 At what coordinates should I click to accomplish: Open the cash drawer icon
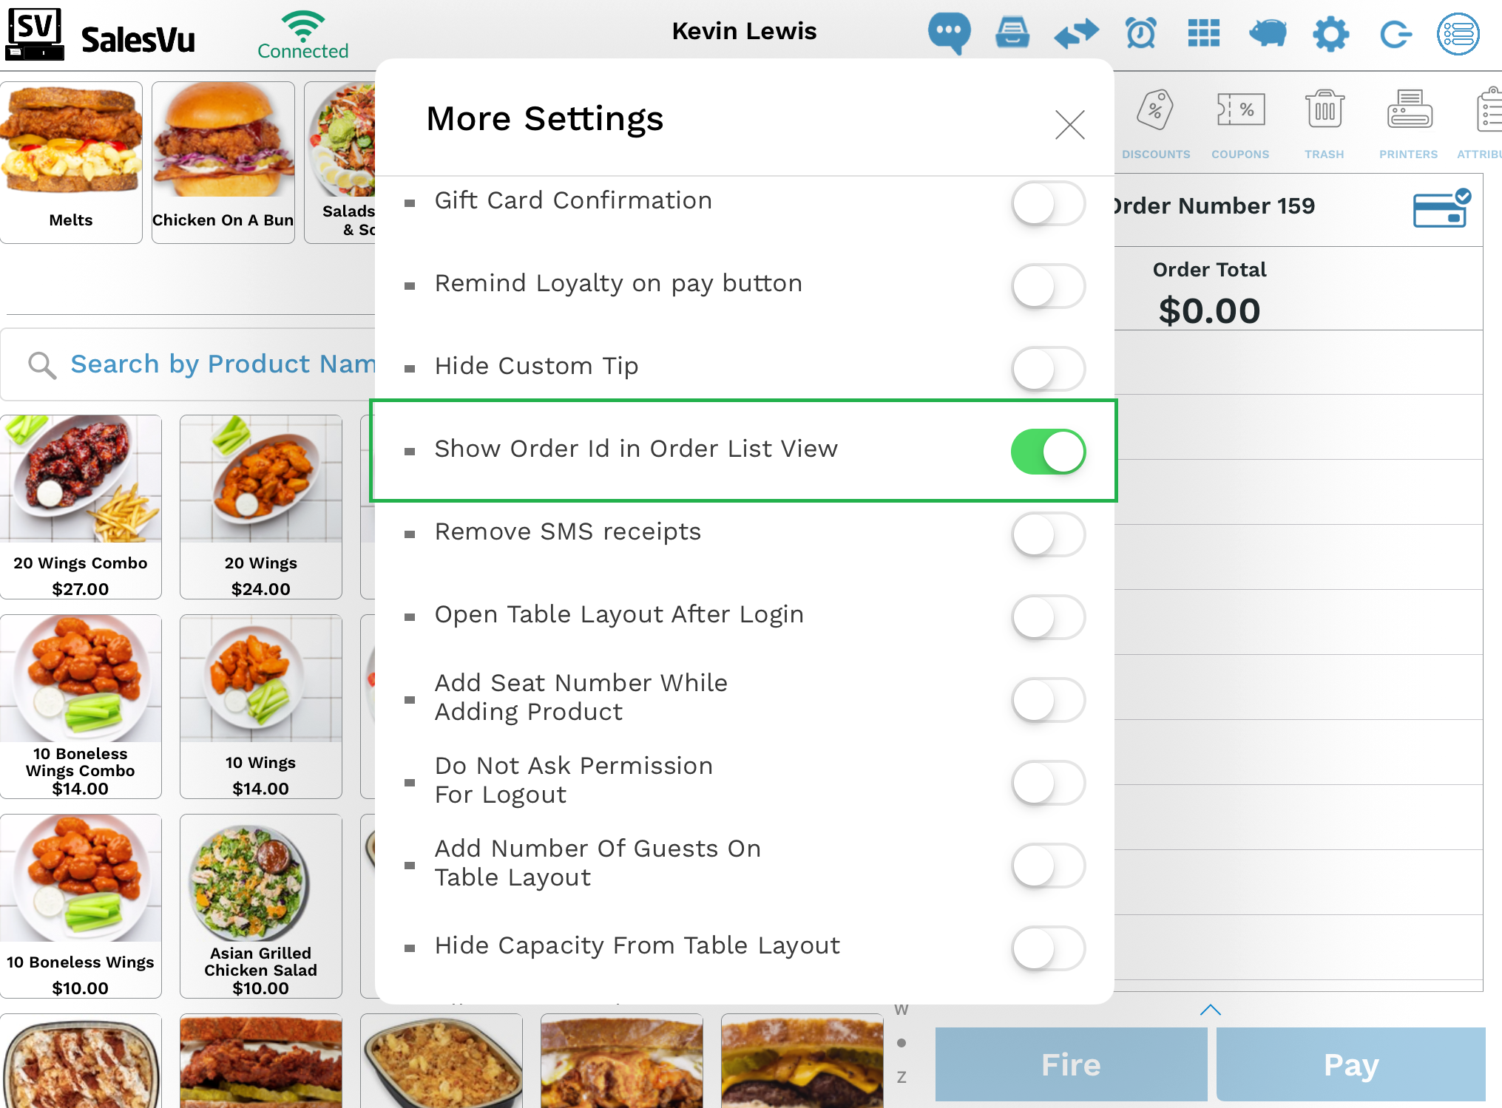(x=1012, y=33)
